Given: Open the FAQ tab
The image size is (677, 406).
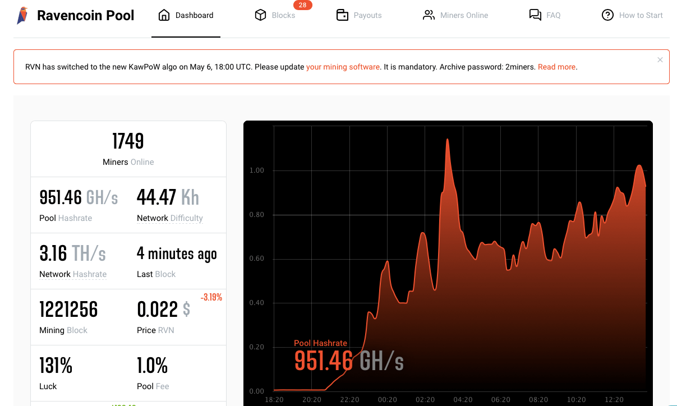Looking at the screenshot, I should point(553,15).
